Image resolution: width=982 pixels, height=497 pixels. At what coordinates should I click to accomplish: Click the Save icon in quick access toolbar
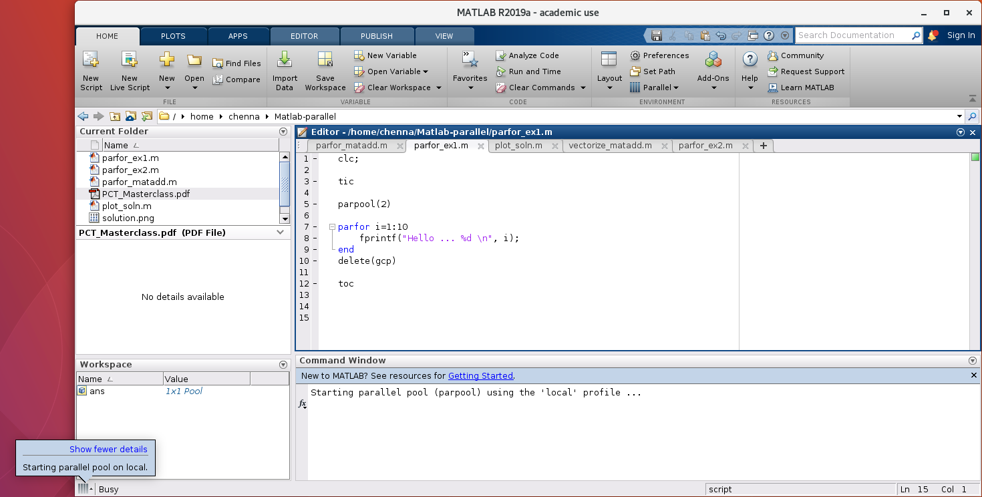(x=657, y=35)
